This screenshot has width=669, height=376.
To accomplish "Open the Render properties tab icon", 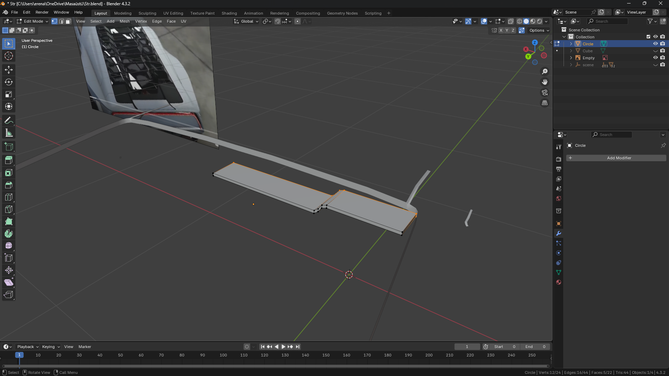I will (559, 159).
